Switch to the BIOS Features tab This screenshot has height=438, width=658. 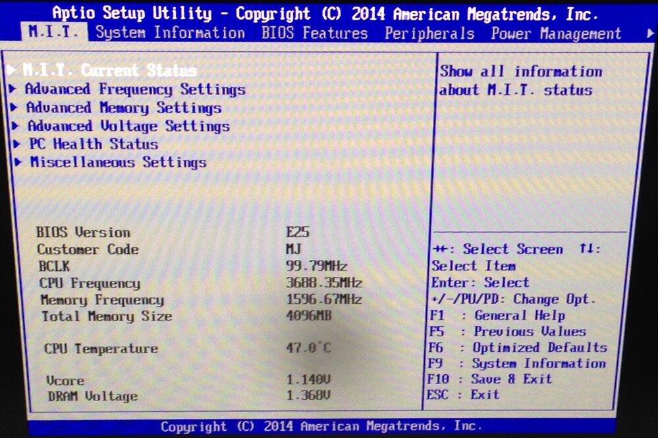click(314, 33)
